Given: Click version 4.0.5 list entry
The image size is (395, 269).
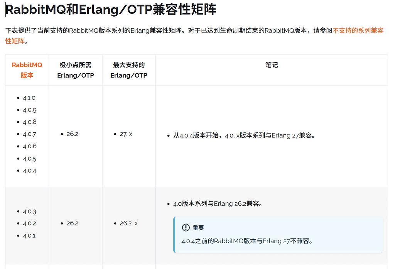Looking at the screenshot, I should [x=30, y=159].
